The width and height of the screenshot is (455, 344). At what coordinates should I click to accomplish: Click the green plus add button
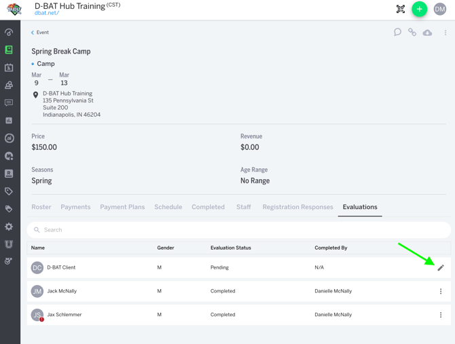420,9
